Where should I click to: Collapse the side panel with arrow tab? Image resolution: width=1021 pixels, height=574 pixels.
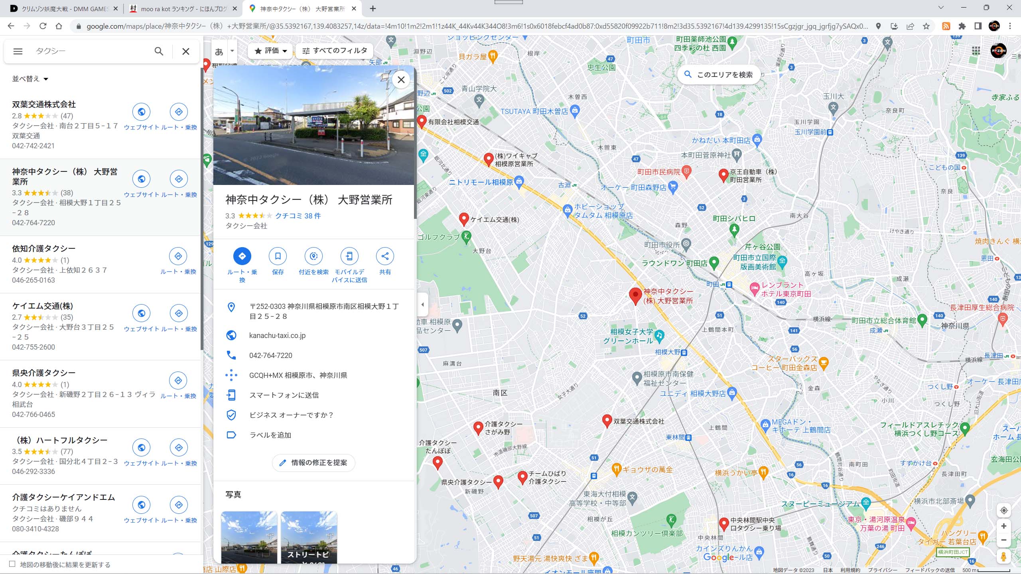[x=422, y=305]
